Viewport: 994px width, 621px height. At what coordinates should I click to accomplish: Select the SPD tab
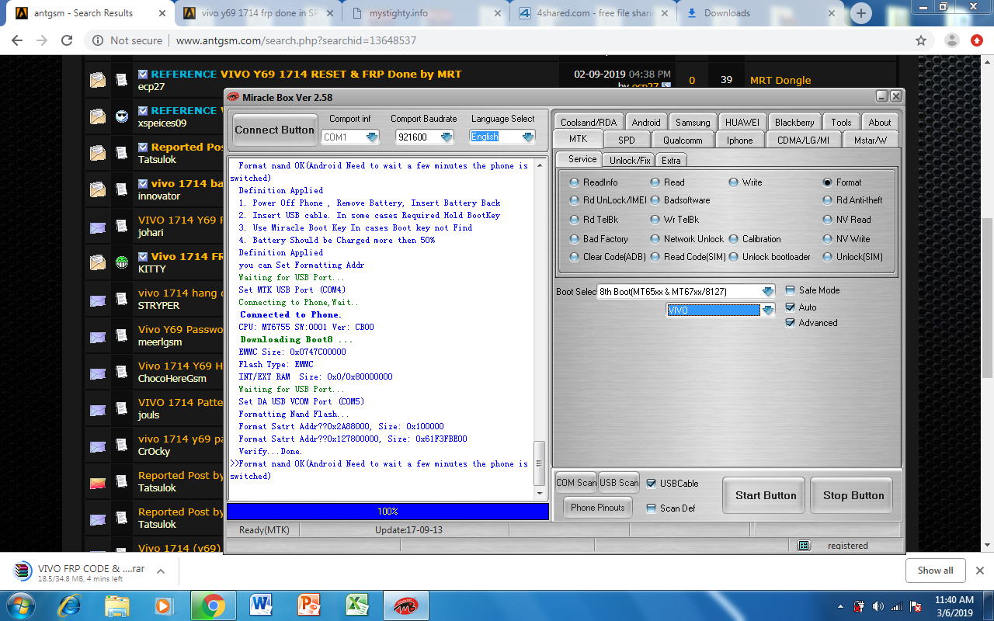tap(626, 141)
